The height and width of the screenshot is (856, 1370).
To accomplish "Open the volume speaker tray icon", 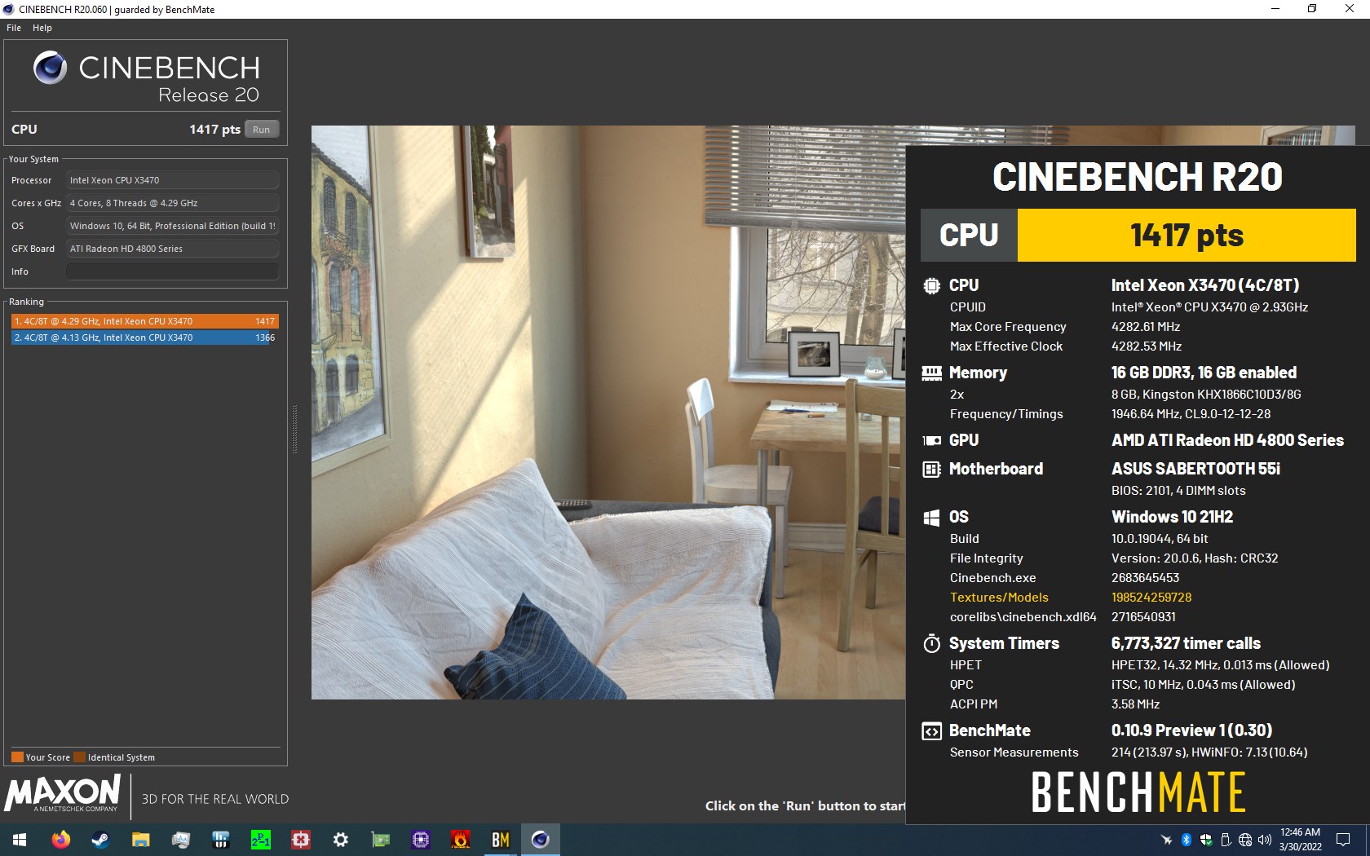I will [x=1265, y=840].
